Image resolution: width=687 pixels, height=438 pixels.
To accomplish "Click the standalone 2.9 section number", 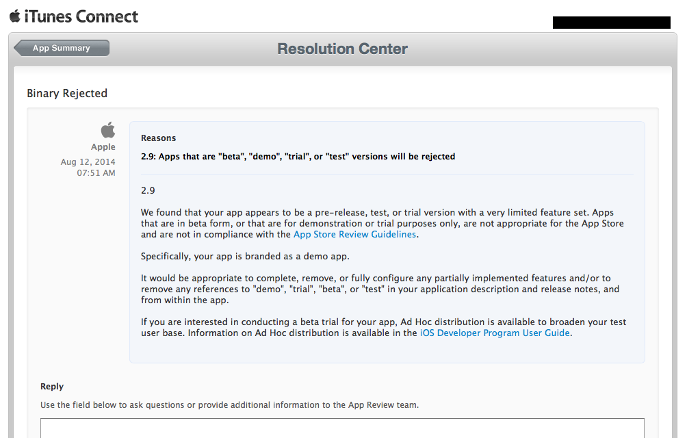I will tap(148, 190).
